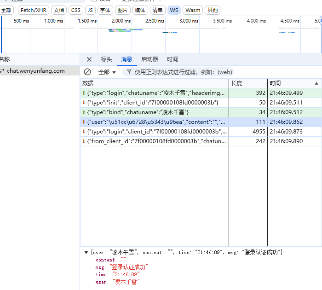322x290 pixels.
Task: Select the bind chatuname message row
Action: (201, 112)
